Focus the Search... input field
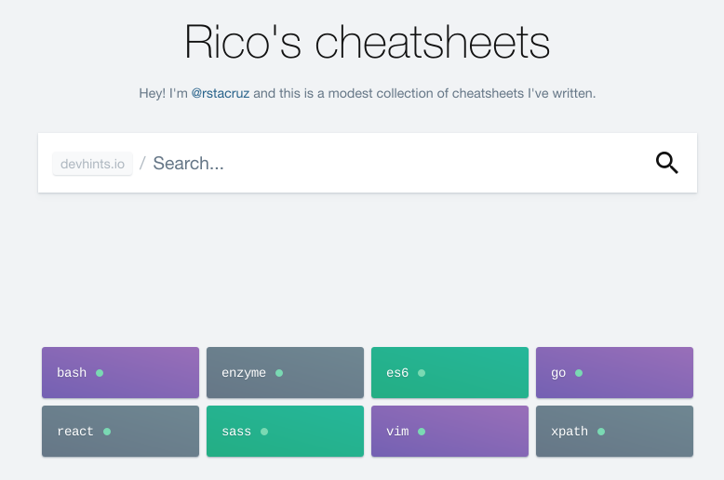 (397, 164)
